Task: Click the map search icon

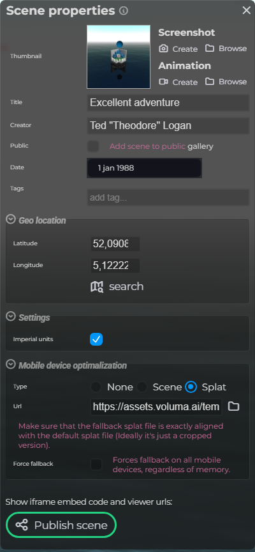Action: point(97,287)
